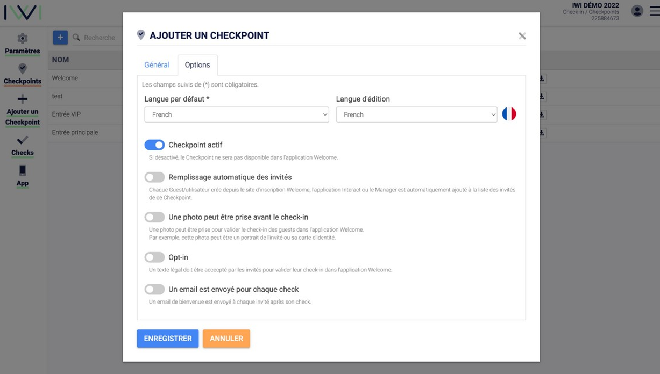Open the Langue par défaut dropdown
This screenshot has width=660, height=374.
coord(237,114)
